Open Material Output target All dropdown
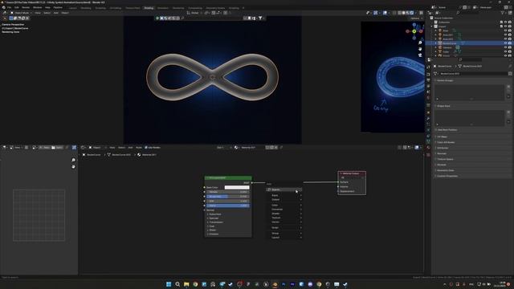The width and height of the screenshot is (514, 289). pyautogui.click(x=352, y=177)
